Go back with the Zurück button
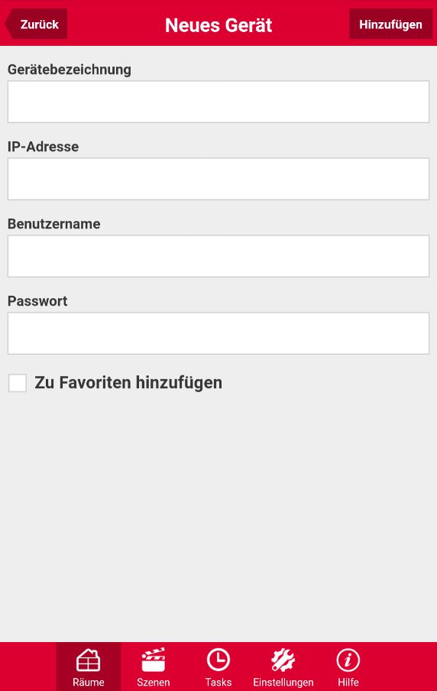Viewport: 437px width, 691px height. pos(36,24)
